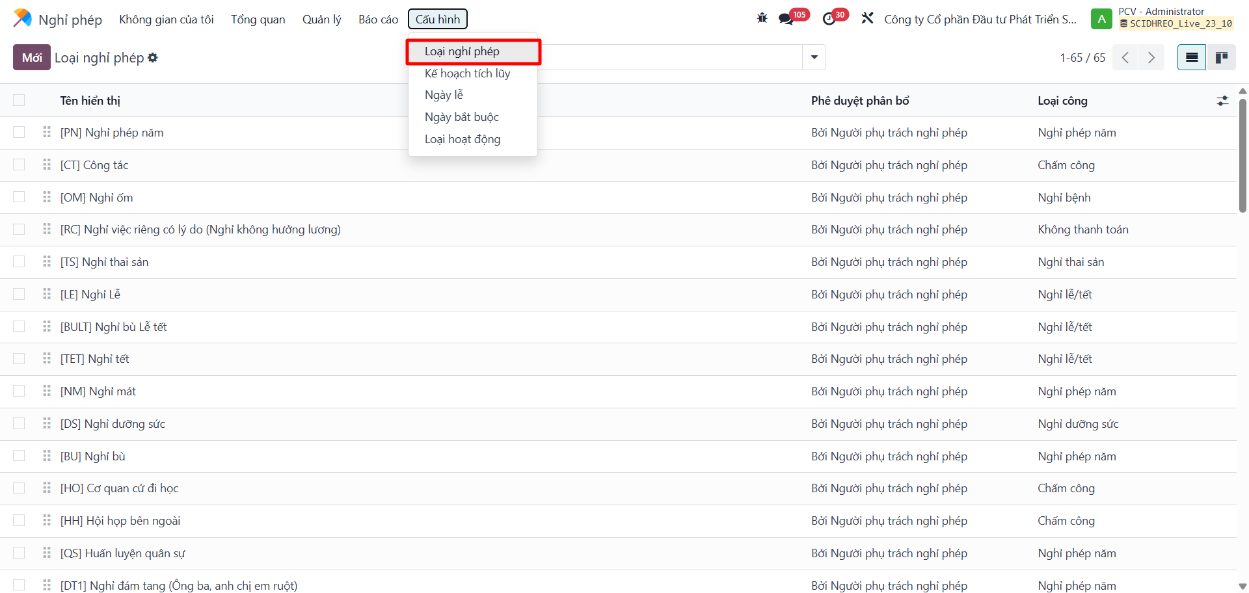The height and width of the screenshot is (593, 1249).
Task: Click the 1-65 / 65 pager counter
Action: 1082,58
